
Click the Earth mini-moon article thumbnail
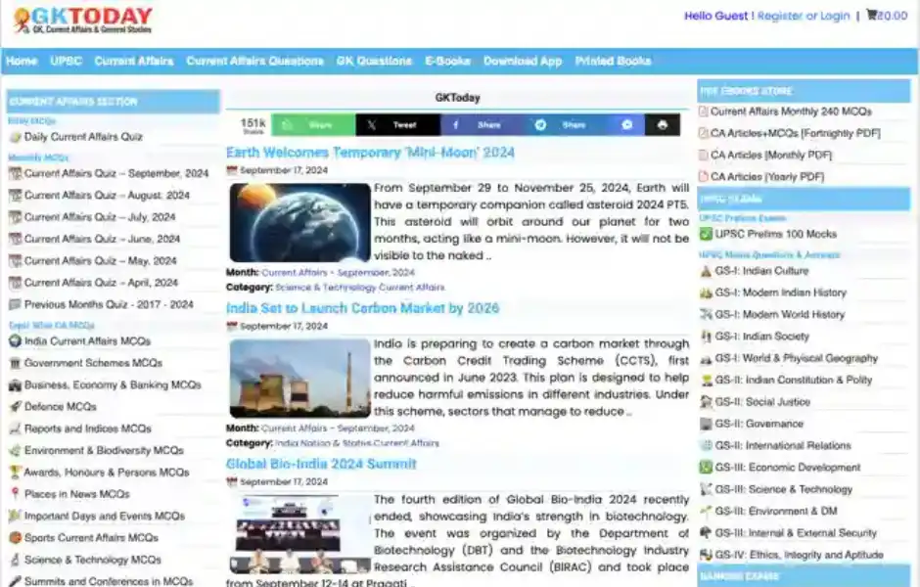click(x=299, y=223)
